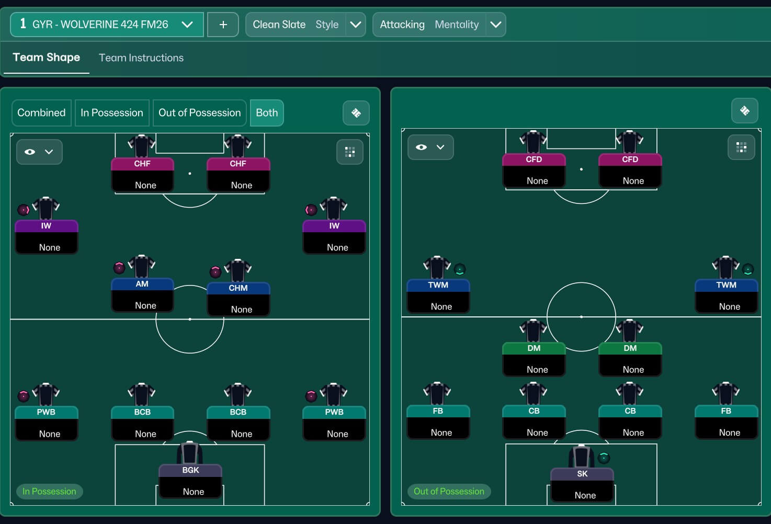Screen dimensions: 771x524
Task: Toggle the eye visibility icon on the In Possession pitch
Action: tap(30, 152)
